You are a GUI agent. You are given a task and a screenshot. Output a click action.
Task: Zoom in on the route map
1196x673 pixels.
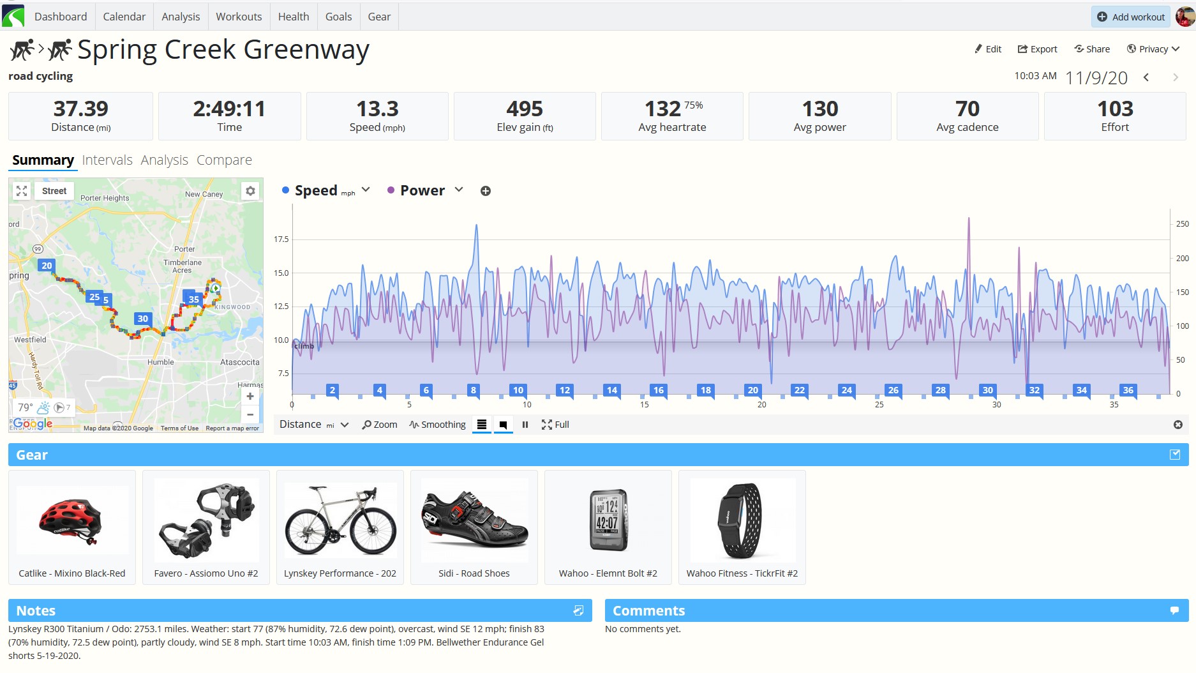click(250, 397)
